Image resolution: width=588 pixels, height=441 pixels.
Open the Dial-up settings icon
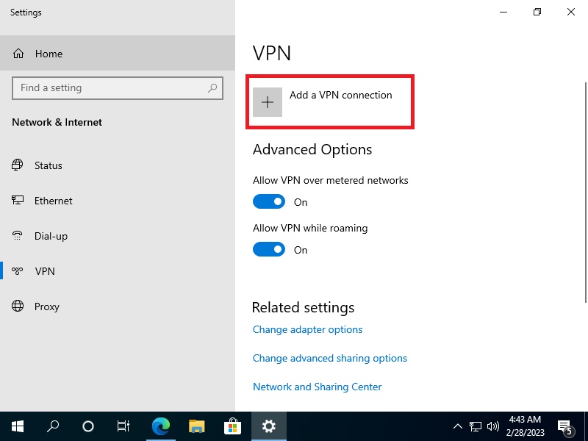18,236
